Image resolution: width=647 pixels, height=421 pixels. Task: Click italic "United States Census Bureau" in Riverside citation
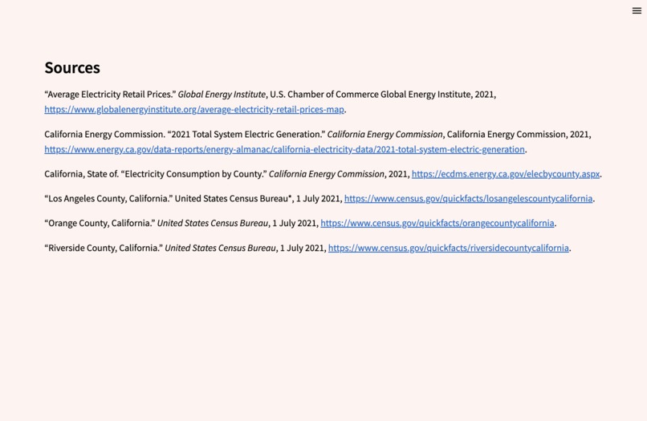coord(220,248)
